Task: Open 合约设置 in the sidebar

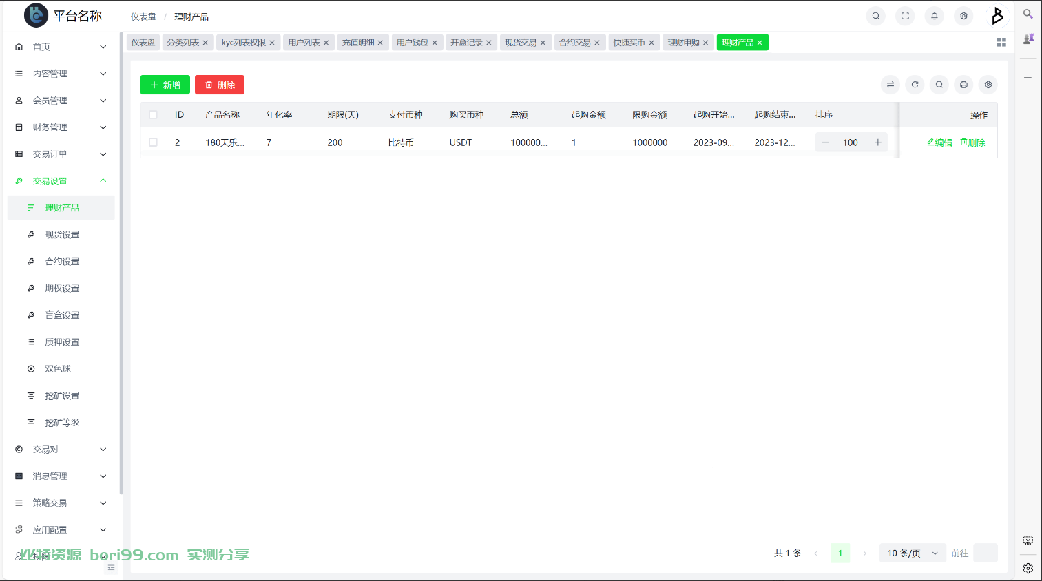Action: tap(61, 262)
